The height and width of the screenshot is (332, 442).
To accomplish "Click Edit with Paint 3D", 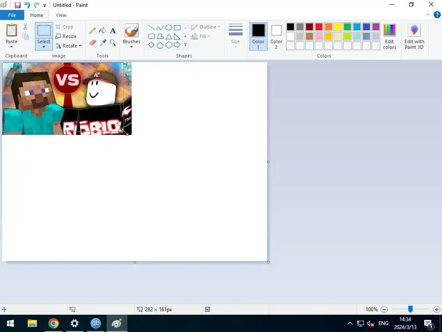I will coord(414,36).
